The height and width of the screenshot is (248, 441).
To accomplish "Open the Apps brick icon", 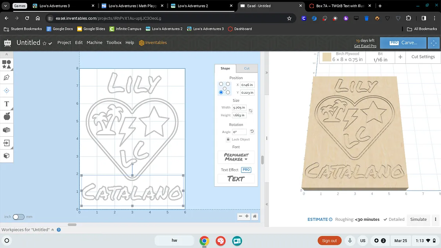I will pos(7,130).
